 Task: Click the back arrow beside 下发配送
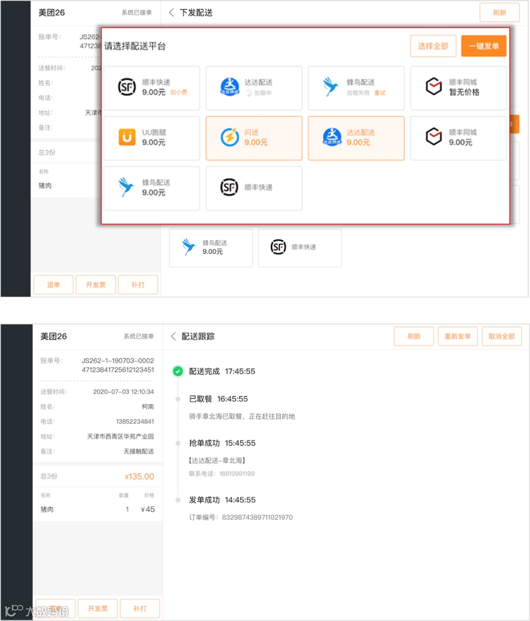171,13
